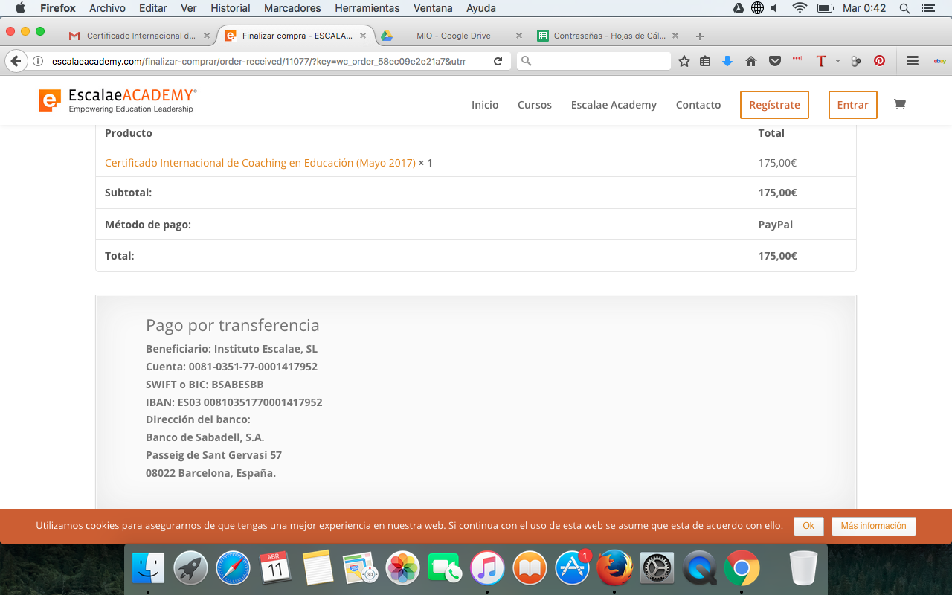Click SWIFT o BIC: BSABESBB text
Image resolution: width=952 pixels, height=595 pixels.
[205, 385]
